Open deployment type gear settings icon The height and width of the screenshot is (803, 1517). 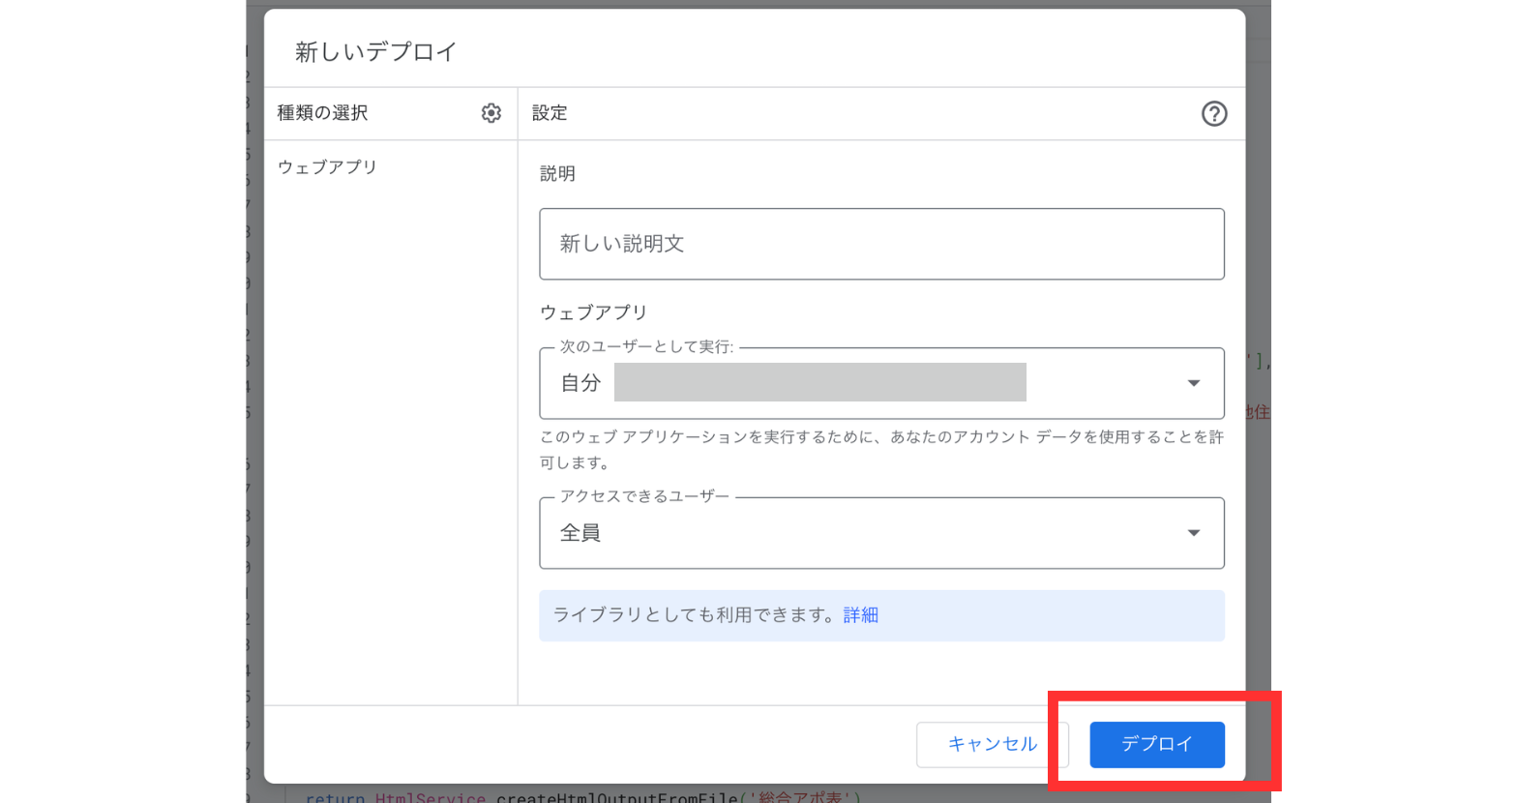(x=491, y=113)
